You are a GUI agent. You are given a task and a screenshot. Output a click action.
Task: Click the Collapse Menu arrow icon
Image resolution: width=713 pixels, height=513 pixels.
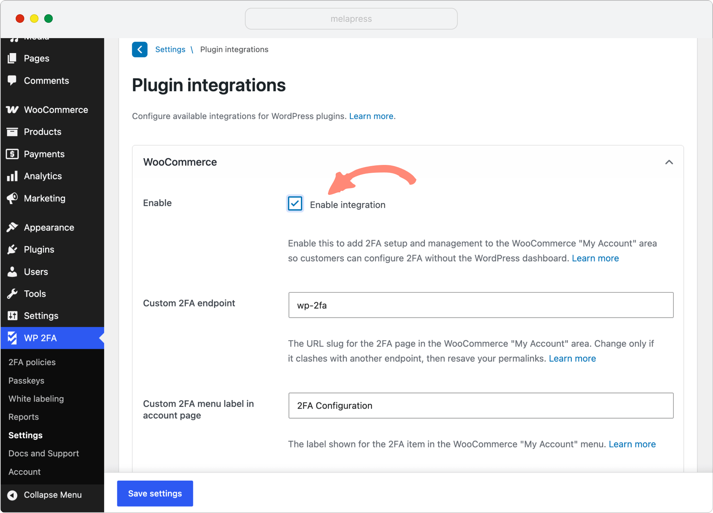[x=12, y=495]
